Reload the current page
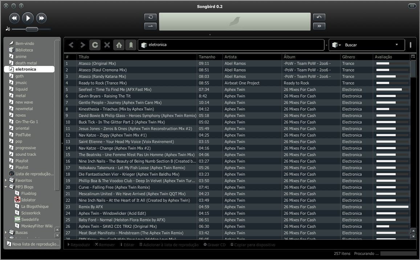This screenshot has width=420, height=260. point(95,45)
